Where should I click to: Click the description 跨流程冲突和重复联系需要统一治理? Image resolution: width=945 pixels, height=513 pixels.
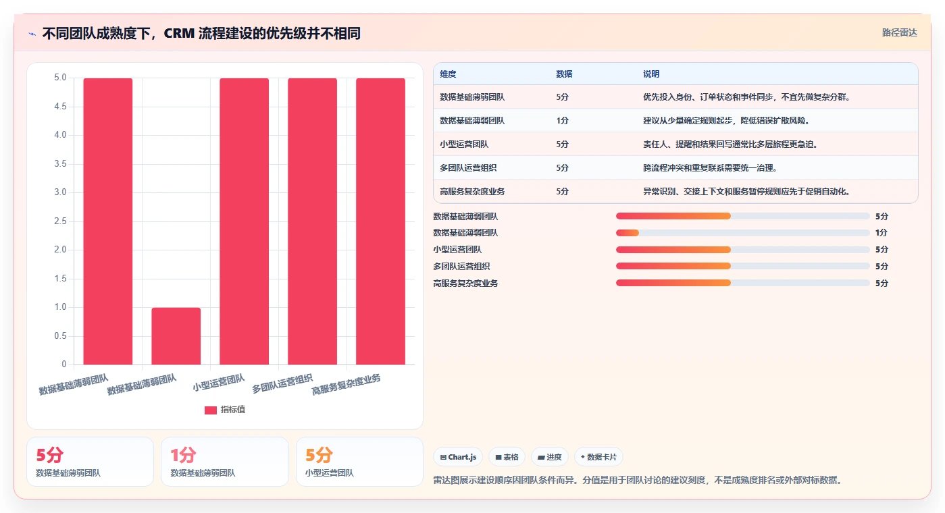[x=710, y=168]
